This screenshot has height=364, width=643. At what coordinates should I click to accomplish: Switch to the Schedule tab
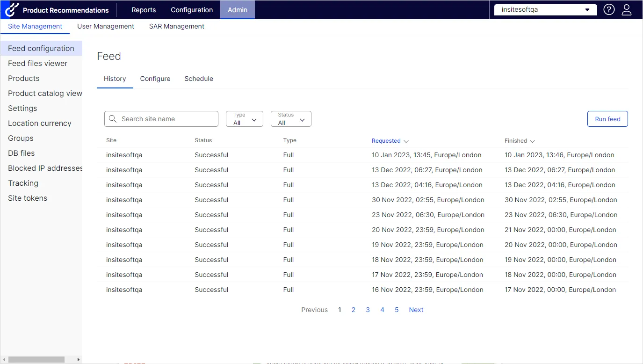(199, 79)
